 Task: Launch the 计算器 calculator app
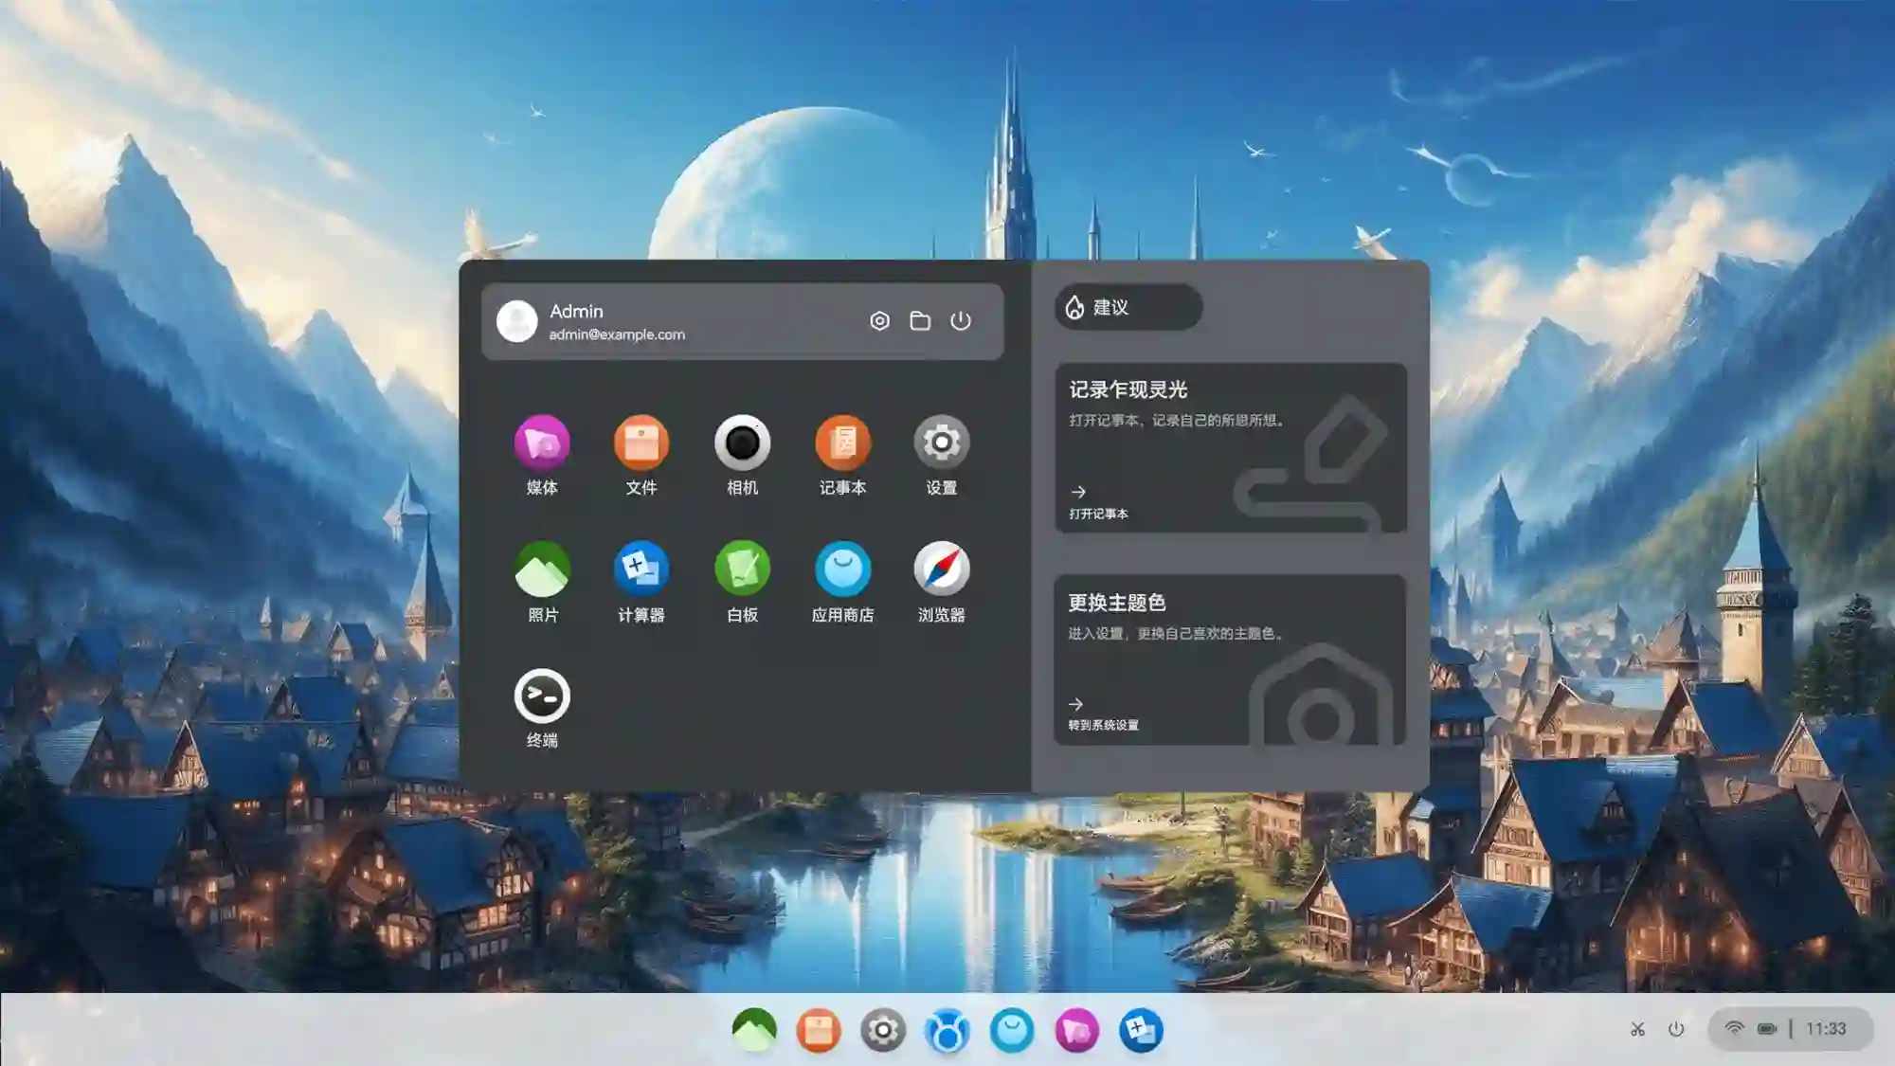tap(641, 569)
